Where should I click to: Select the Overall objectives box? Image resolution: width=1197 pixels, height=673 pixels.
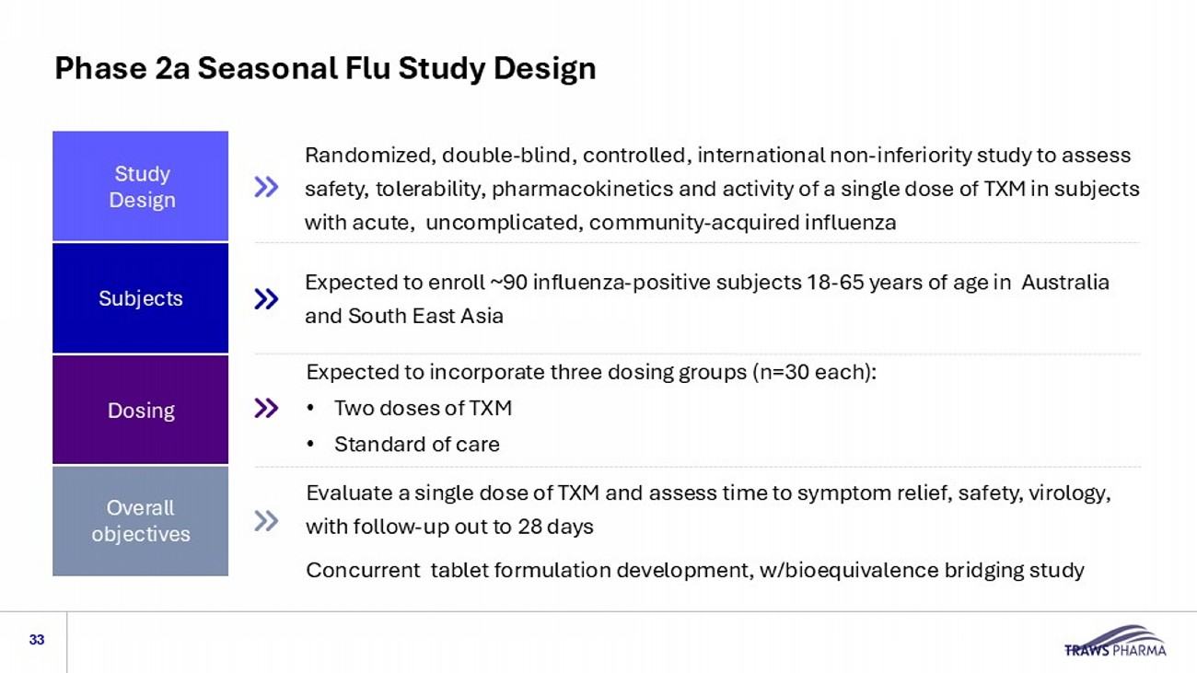tap(140, 521)
